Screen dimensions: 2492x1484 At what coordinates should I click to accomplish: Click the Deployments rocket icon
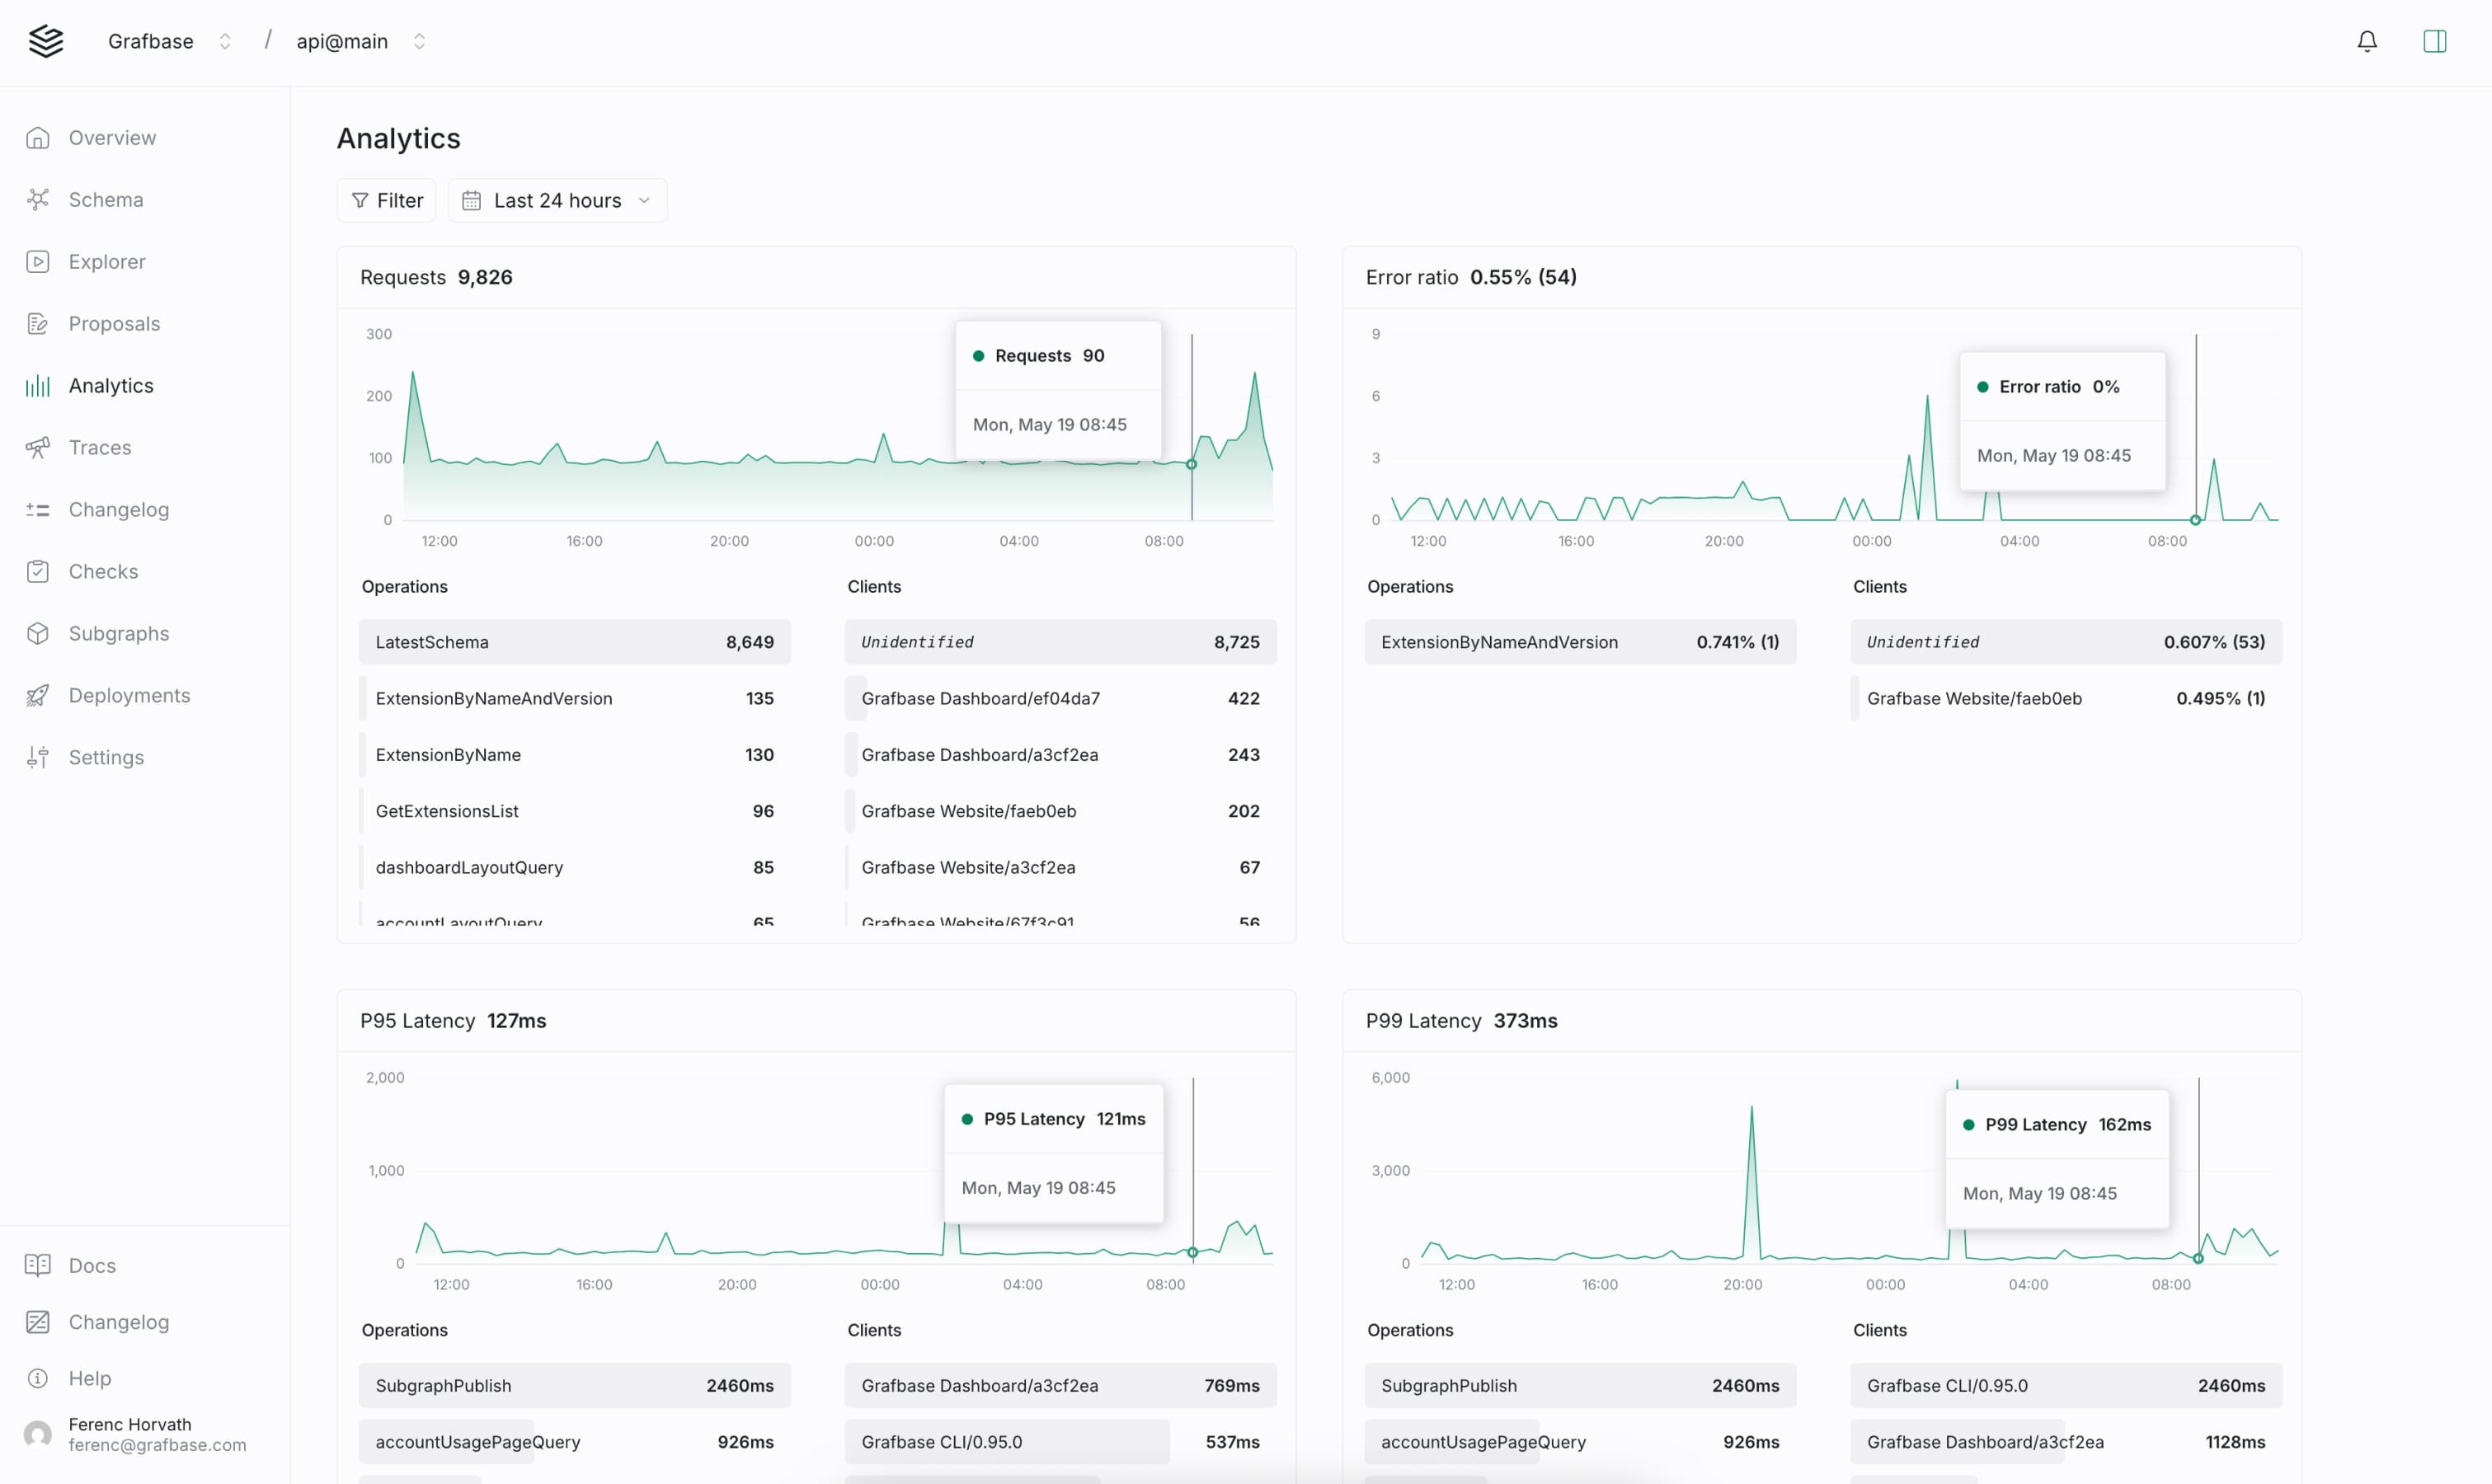pyautogui.click(x=38, y=696)
